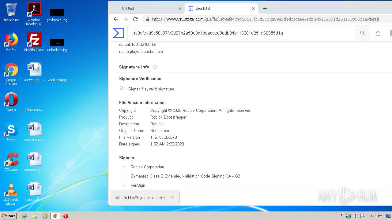
Task: Click VirusTotal upload file icon
Action: tap(378, 33)
